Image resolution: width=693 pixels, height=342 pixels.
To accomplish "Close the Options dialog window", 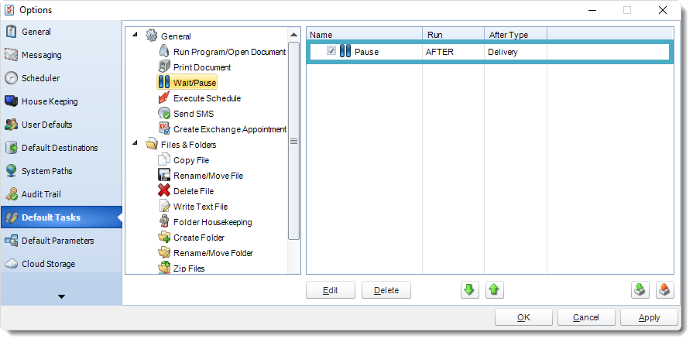I will tap(662, 10).
